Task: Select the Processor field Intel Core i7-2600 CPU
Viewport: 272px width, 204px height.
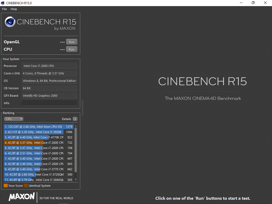Action: [x=49, y=66]
